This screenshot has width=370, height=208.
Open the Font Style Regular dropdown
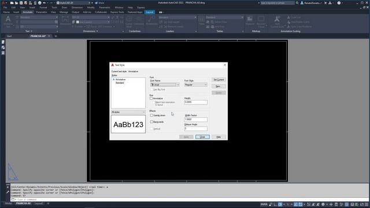pyautogui.click(x=195, y=85)
